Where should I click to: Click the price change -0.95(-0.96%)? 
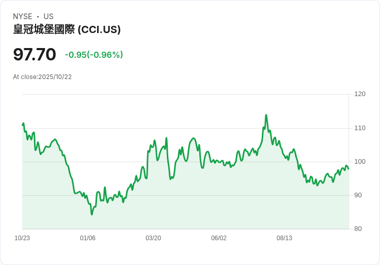tap(94, 55)
